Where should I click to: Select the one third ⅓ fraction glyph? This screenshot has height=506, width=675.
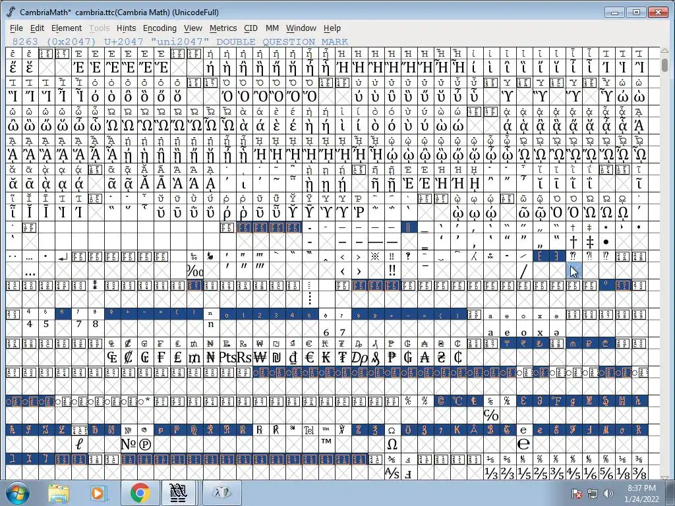(490, 473)
